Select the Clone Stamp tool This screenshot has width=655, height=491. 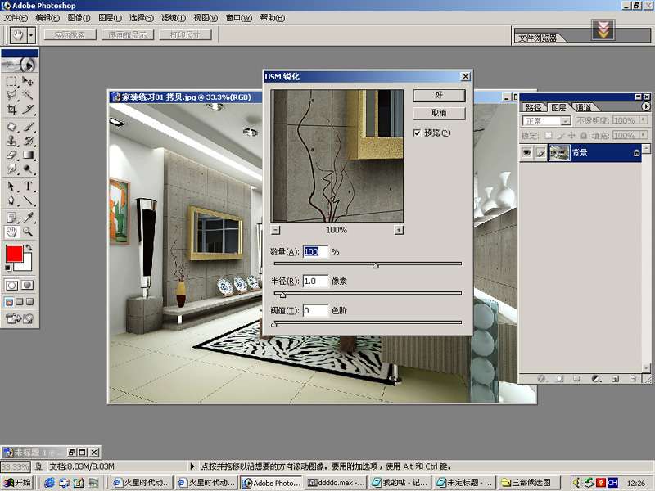pos(12,141)
